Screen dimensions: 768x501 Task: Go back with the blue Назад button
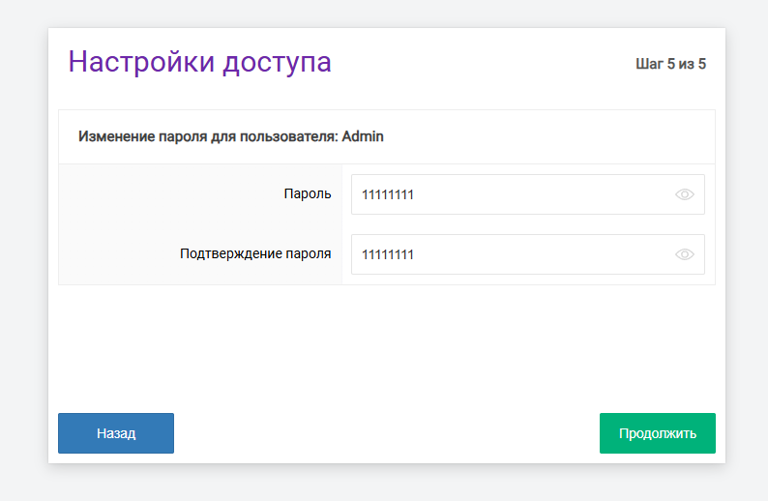click(116, 433)
